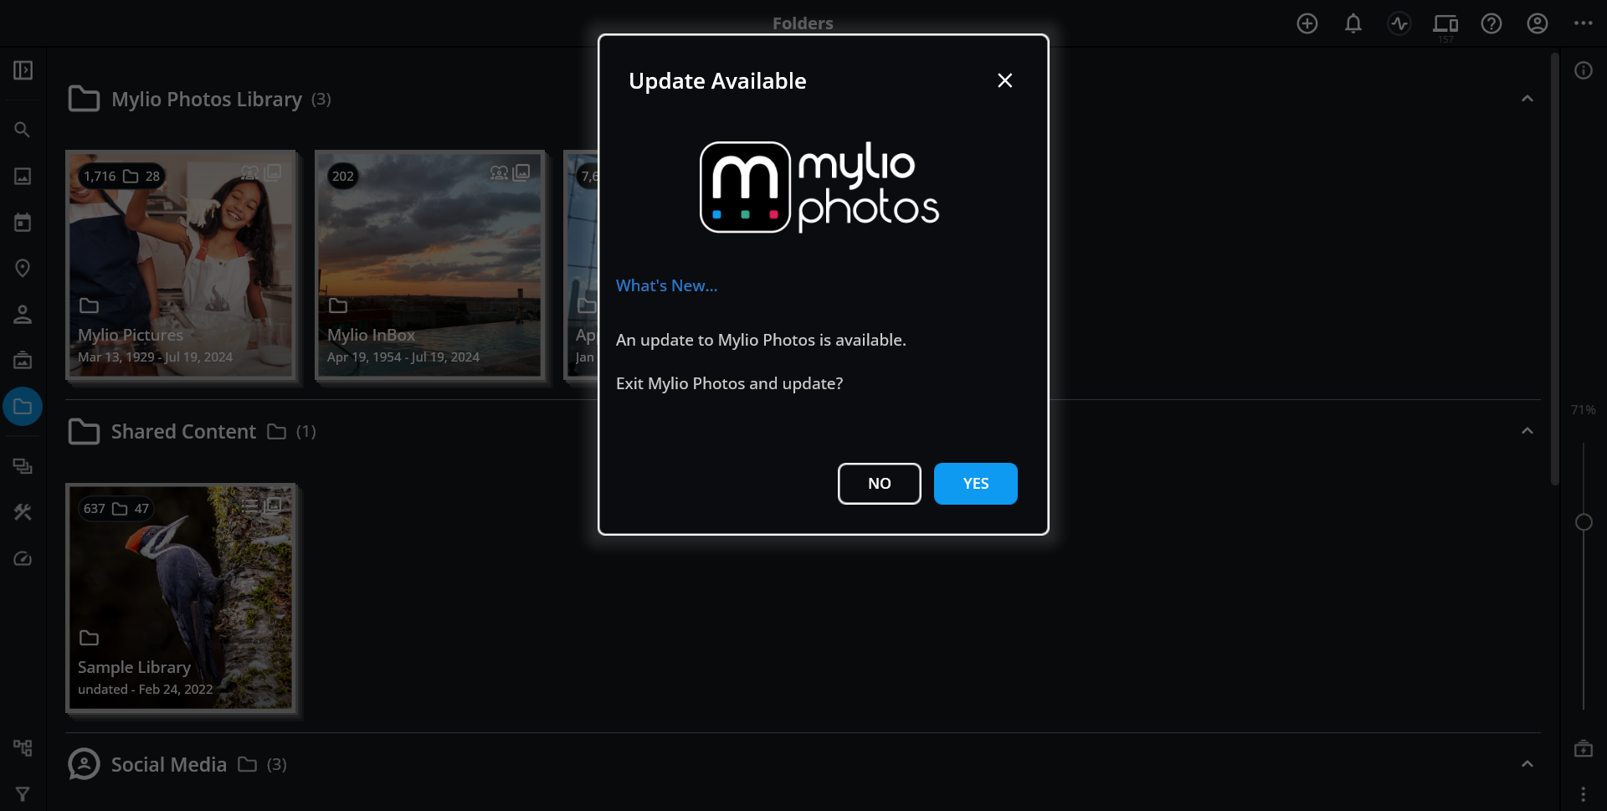Click the YES button to update
1607x811 pixels.
[x=975, y=484]
